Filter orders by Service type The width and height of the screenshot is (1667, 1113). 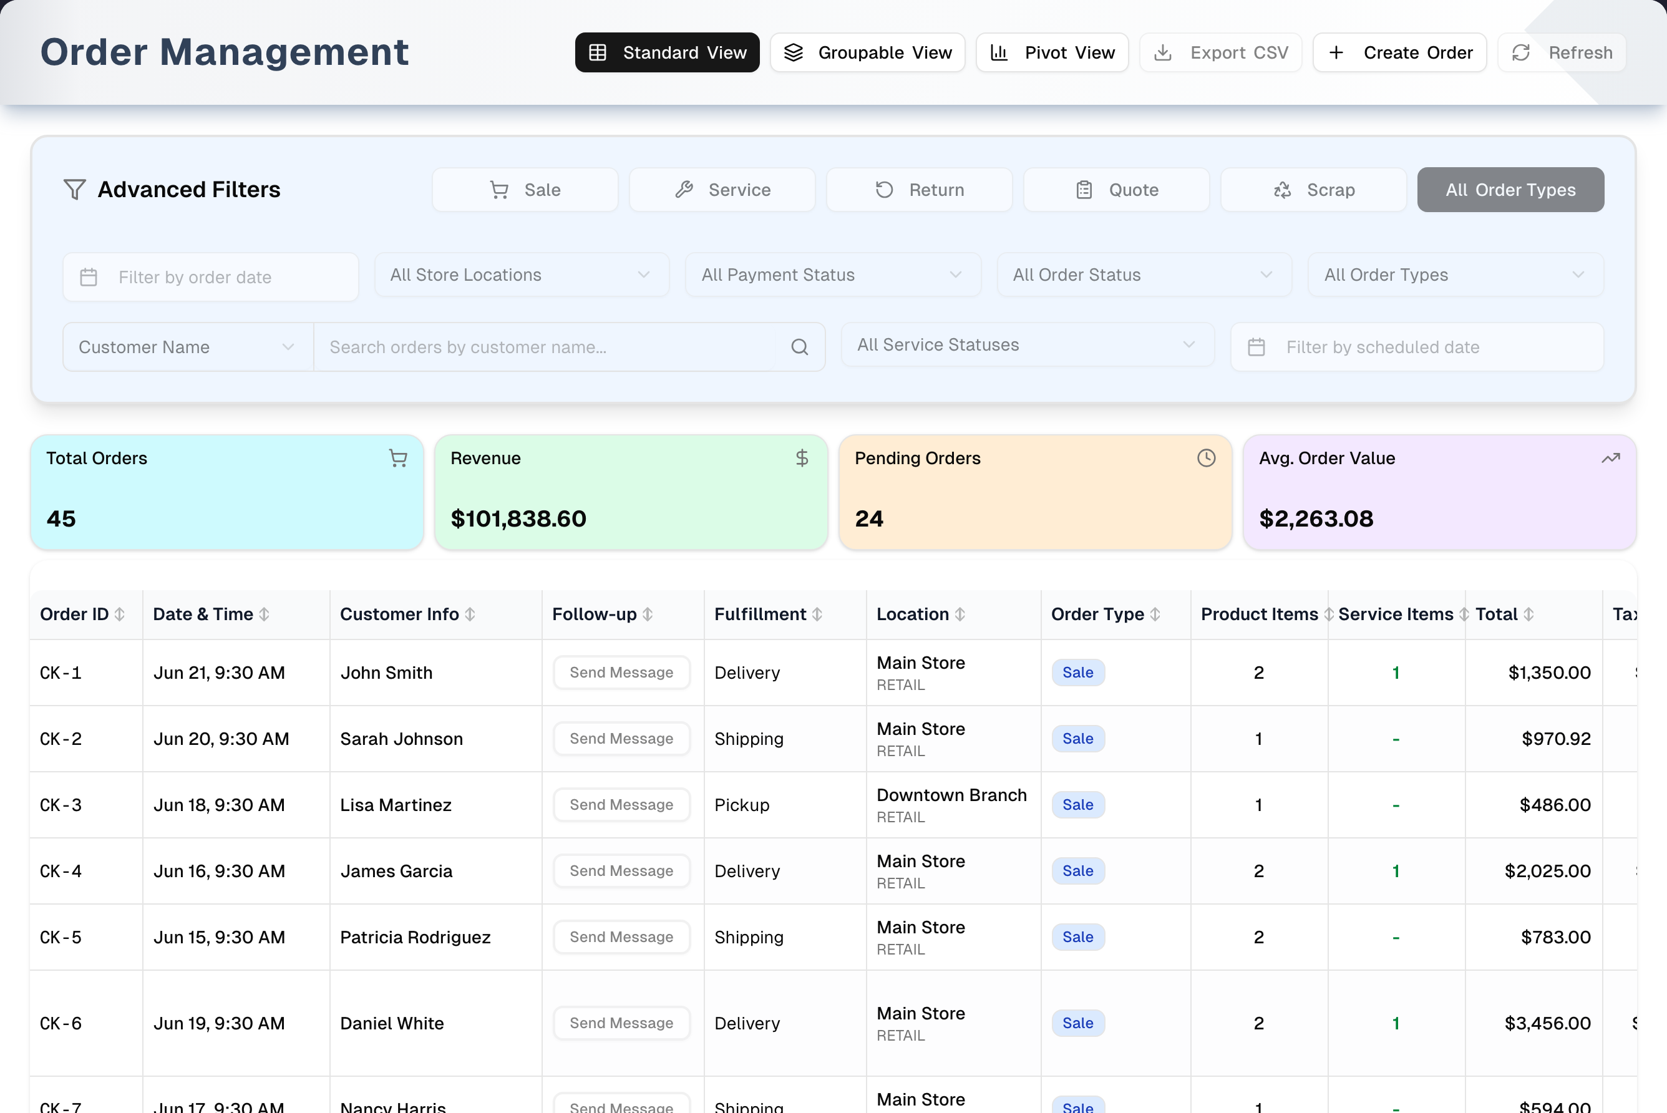(x=722, y=190)
